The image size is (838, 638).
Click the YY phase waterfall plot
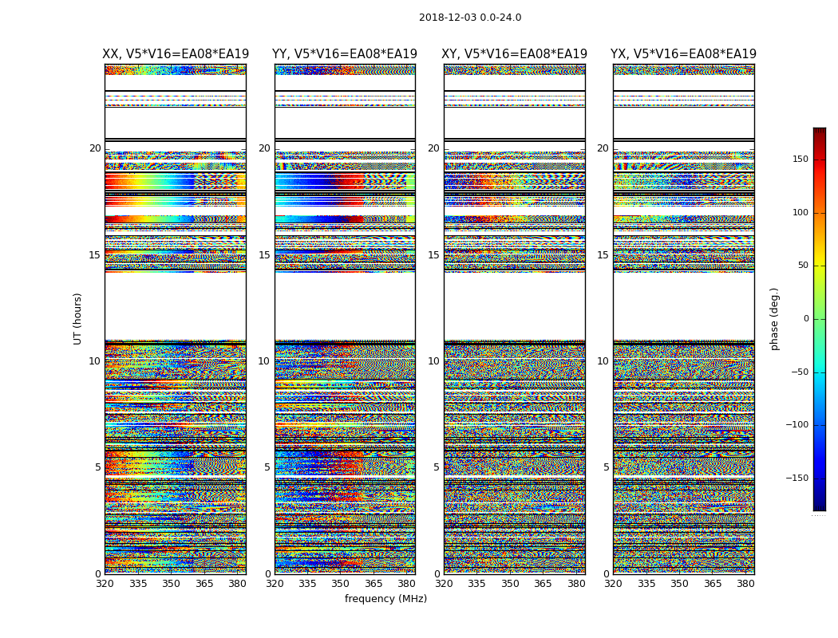tap(345, 319)
